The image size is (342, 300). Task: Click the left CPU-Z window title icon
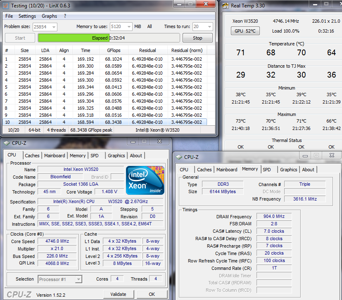(7, 143)
